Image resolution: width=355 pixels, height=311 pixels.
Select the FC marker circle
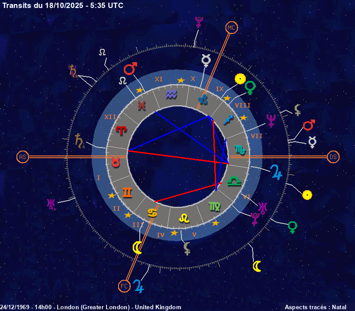124,287
